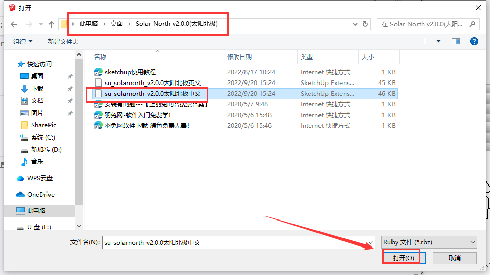This screenshot has height=275, width=490.
Task: Click the 46 KB size cell
Action: [x=386, y=94]
